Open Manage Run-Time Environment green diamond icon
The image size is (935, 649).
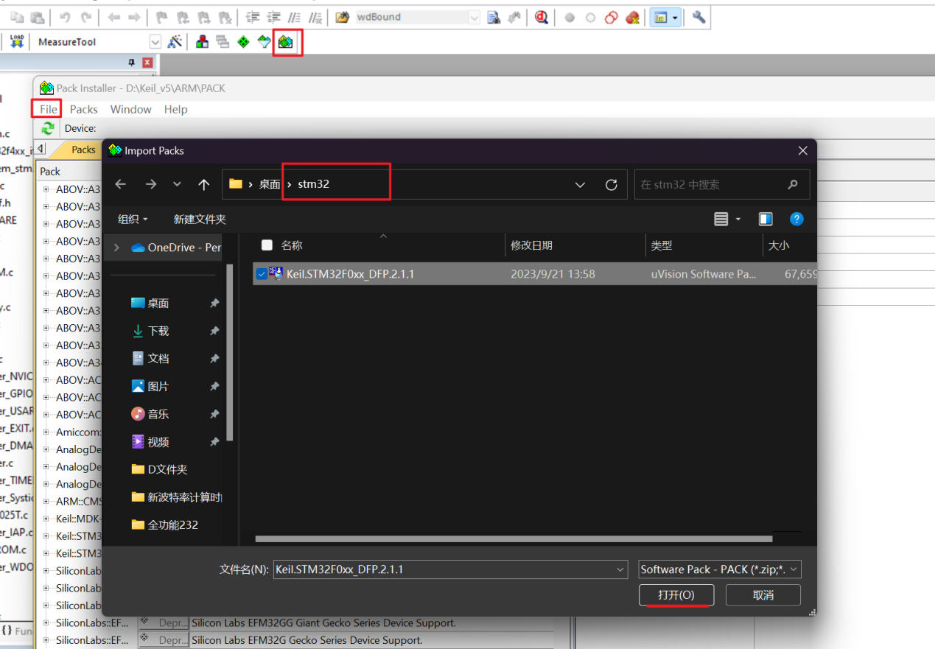click(x=243, y=42)
